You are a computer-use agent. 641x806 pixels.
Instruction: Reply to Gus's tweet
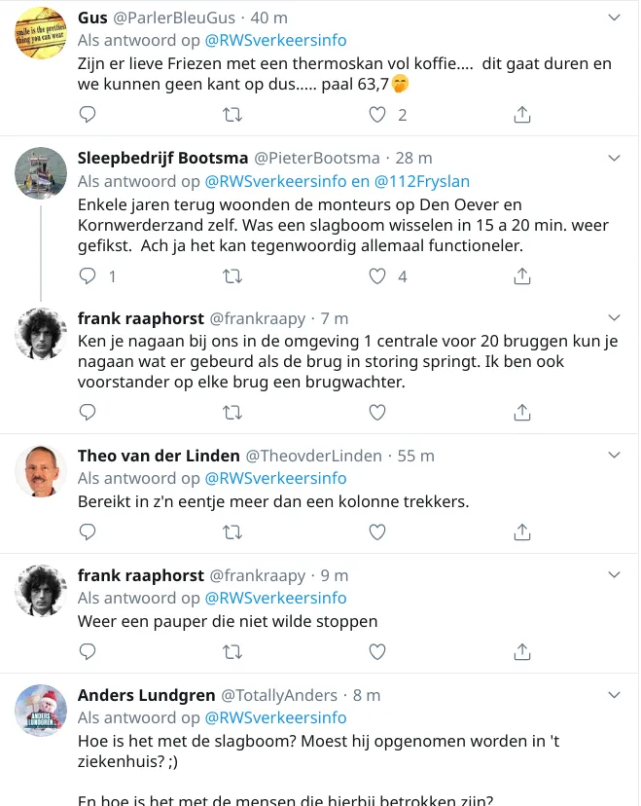pyautogui.click(x=87, y=114)
